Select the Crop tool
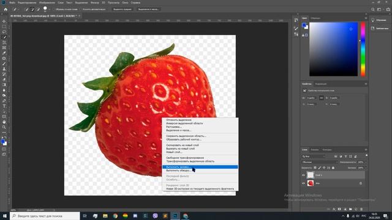 pyautogui.click(x=4, y=42)
